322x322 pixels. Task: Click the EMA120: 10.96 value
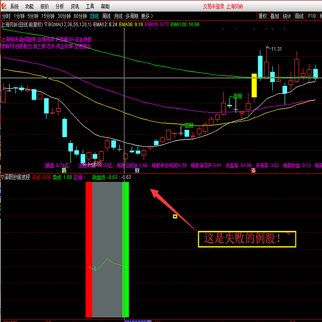tap(185, 25)
